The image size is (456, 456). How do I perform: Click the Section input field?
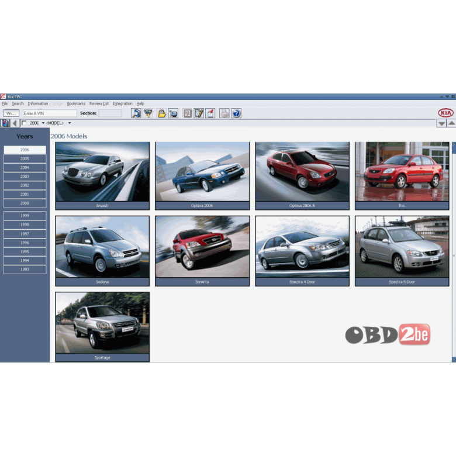click(110, 113)
